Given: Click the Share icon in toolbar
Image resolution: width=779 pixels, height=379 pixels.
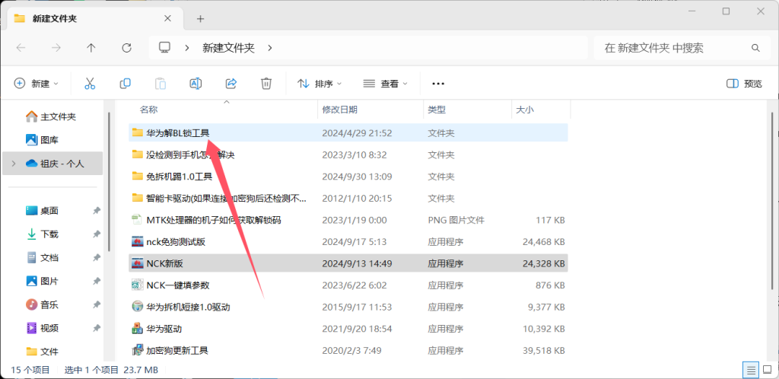Looking at the screenshot, I should (x=231, y=84).
